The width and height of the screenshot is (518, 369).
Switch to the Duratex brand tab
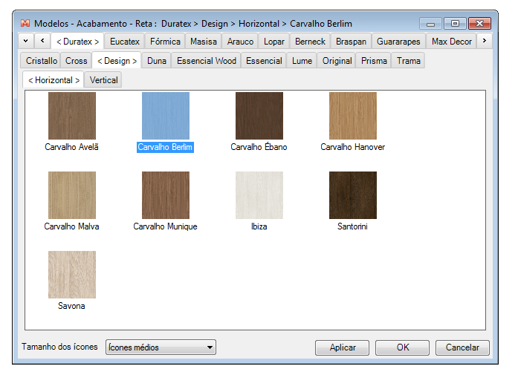(77, 42)
